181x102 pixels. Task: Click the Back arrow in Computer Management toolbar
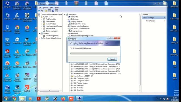[39, 11]
